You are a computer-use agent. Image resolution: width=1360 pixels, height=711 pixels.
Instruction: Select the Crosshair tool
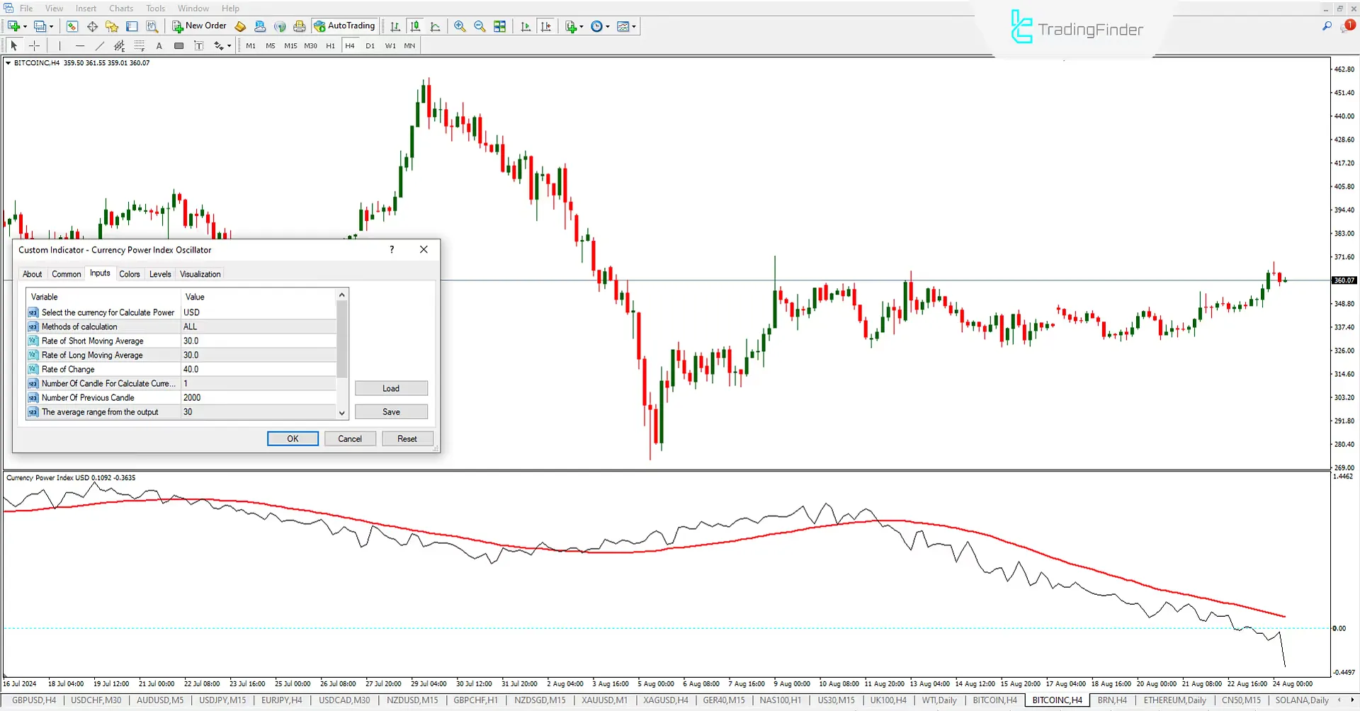(x=34, y=45)
